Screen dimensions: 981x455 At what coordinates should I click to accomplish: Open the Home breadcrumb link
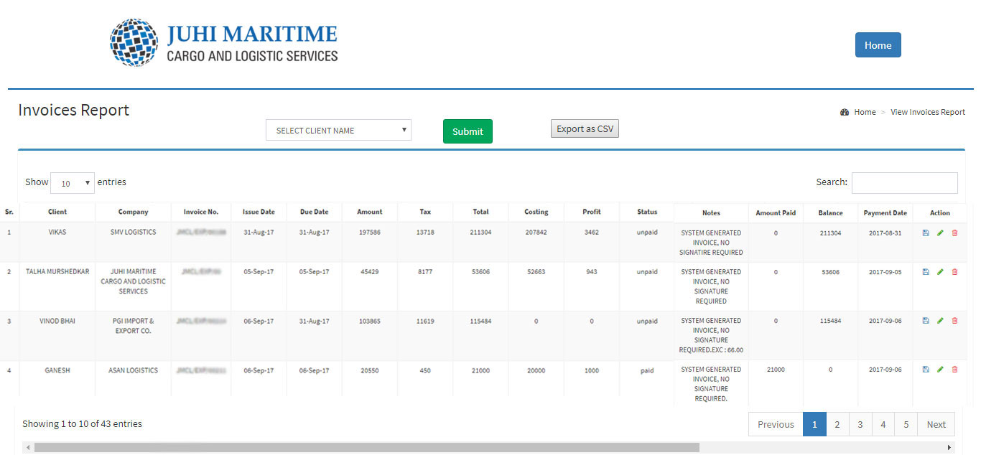pos(864,112)
